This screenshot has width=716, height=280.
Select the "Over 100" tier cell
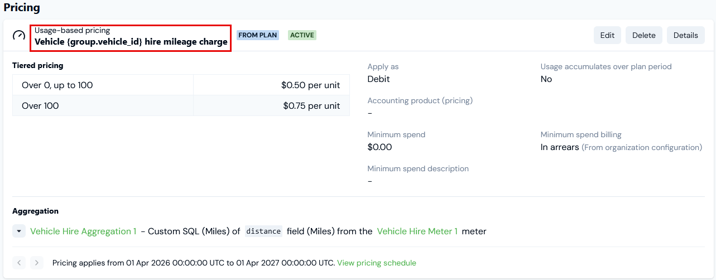tap(103, 105)
